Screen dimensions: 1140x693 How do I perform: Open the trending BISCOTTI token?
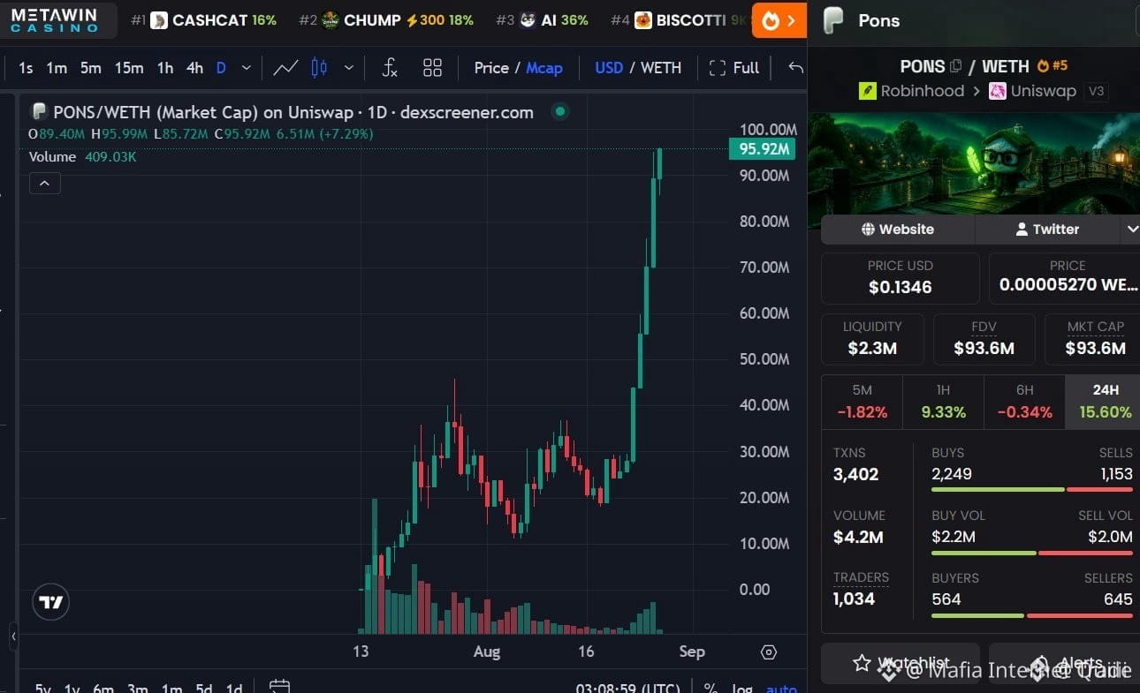pyautogui.click(x=679, y=20)
